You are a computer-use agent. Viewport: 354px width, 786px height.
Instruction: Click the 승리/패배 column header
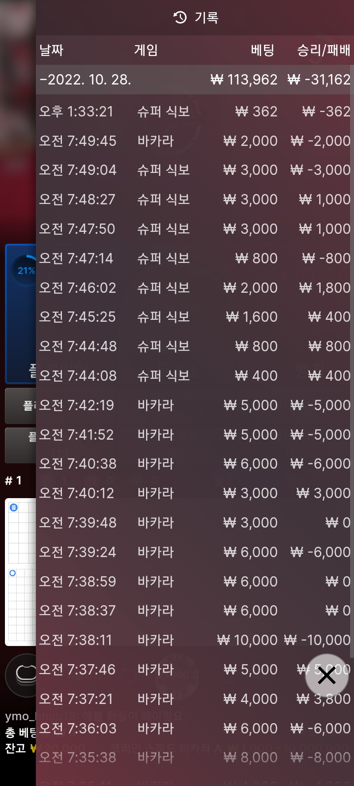tap(324, 50)
